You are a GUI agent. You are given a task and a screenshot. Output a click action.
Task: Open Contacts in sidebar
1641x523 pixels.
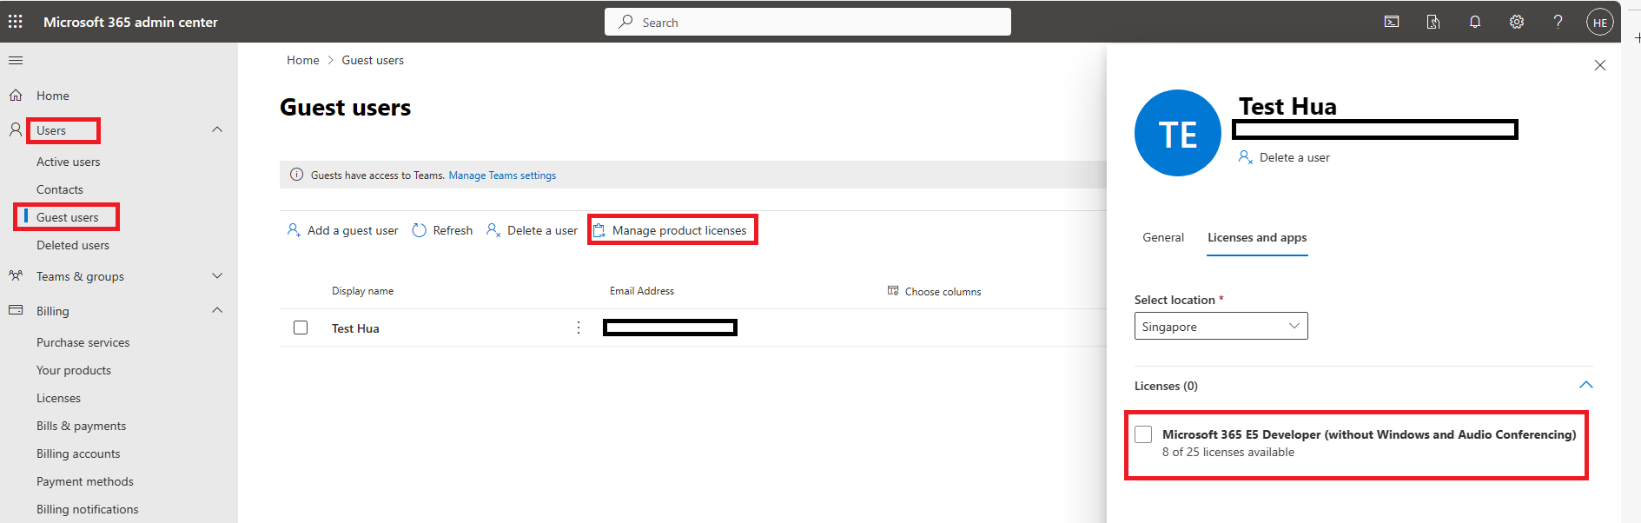coord(60,189)
